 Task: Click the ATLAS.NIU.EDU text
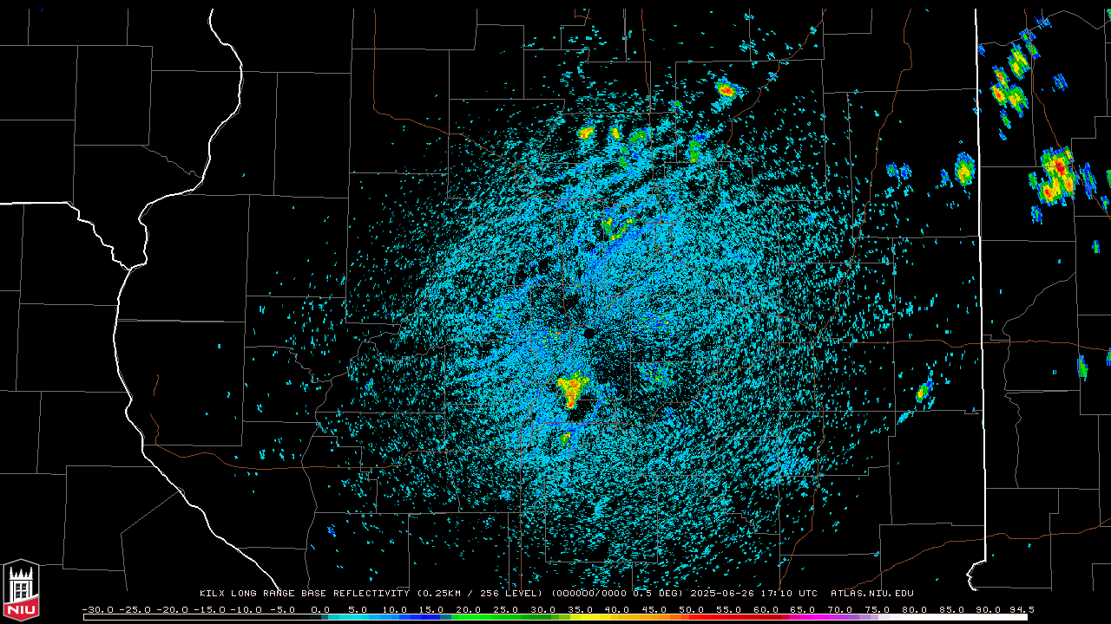[x=872, y=594]
